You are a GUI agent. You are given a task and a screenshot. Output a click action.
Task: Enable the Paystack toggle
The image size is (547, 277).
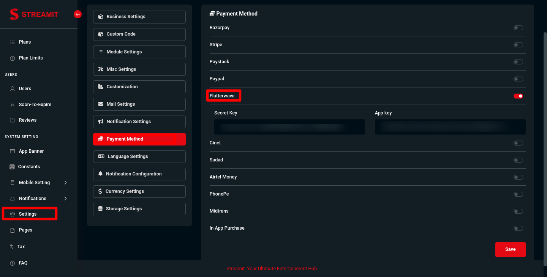518,62
